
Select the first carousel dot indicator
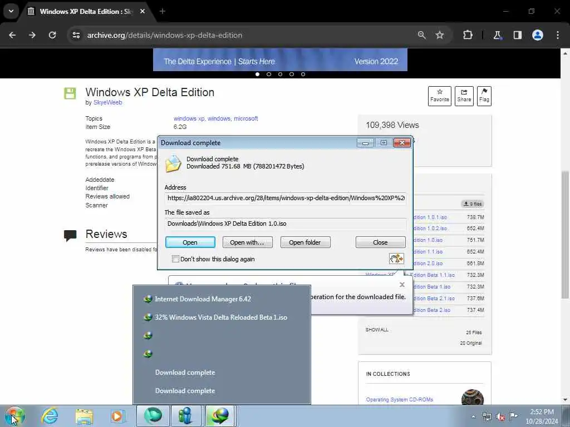pos(257,74)
